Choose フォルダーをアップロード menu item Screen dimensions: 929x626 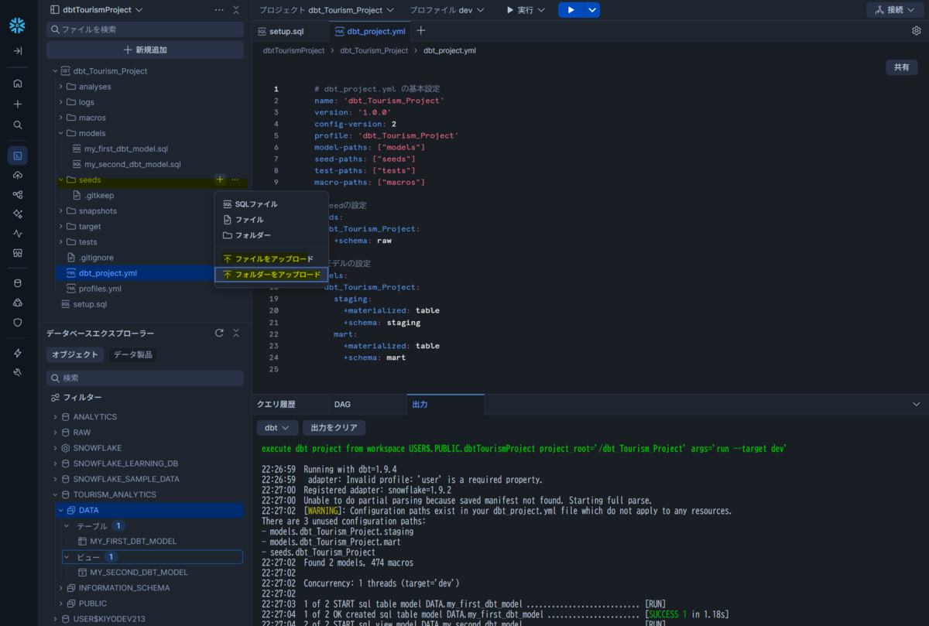(271, 275)
